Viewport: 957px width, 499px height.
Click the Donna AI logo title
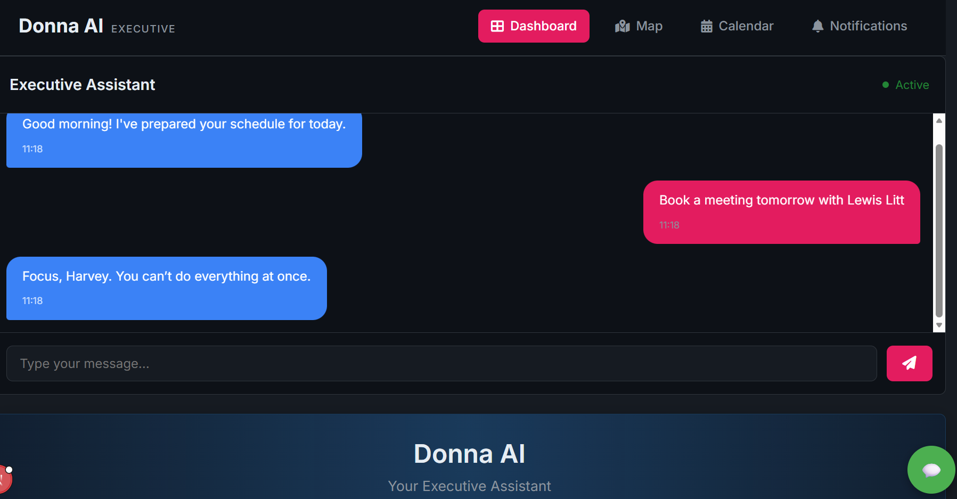(61, 26)
